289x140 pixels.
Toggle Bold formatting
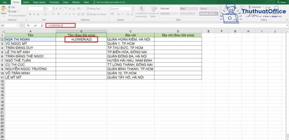[30, 14]
